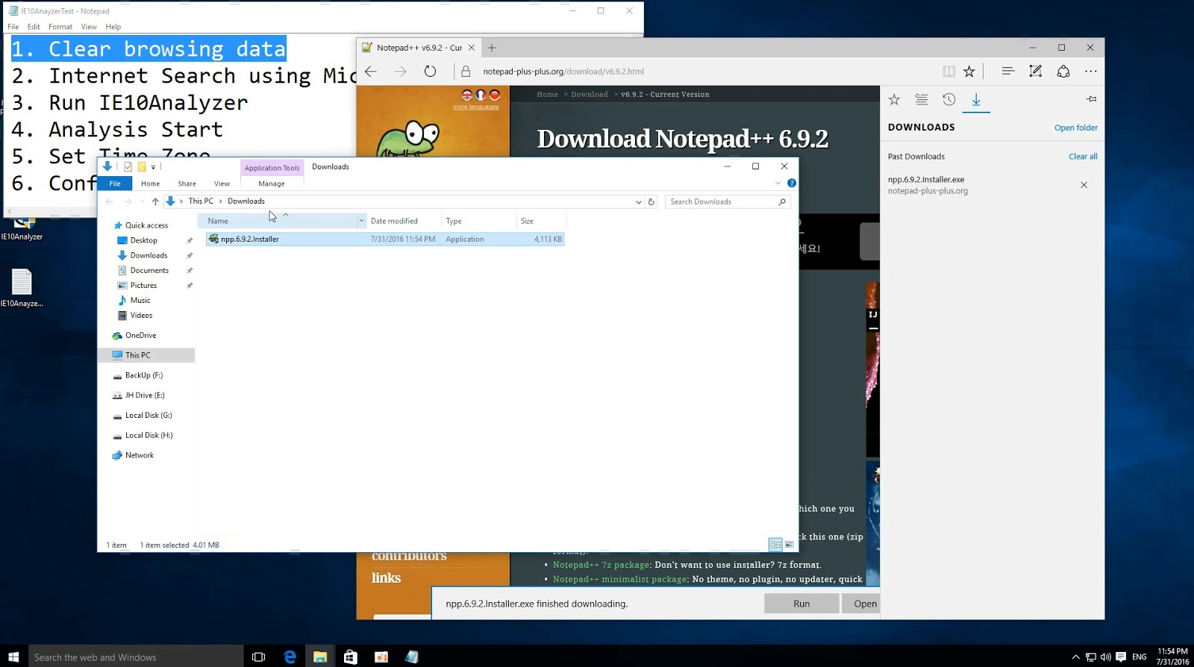
Task: Open Windows Store from taskbar
Action: [x=350, y=657]
